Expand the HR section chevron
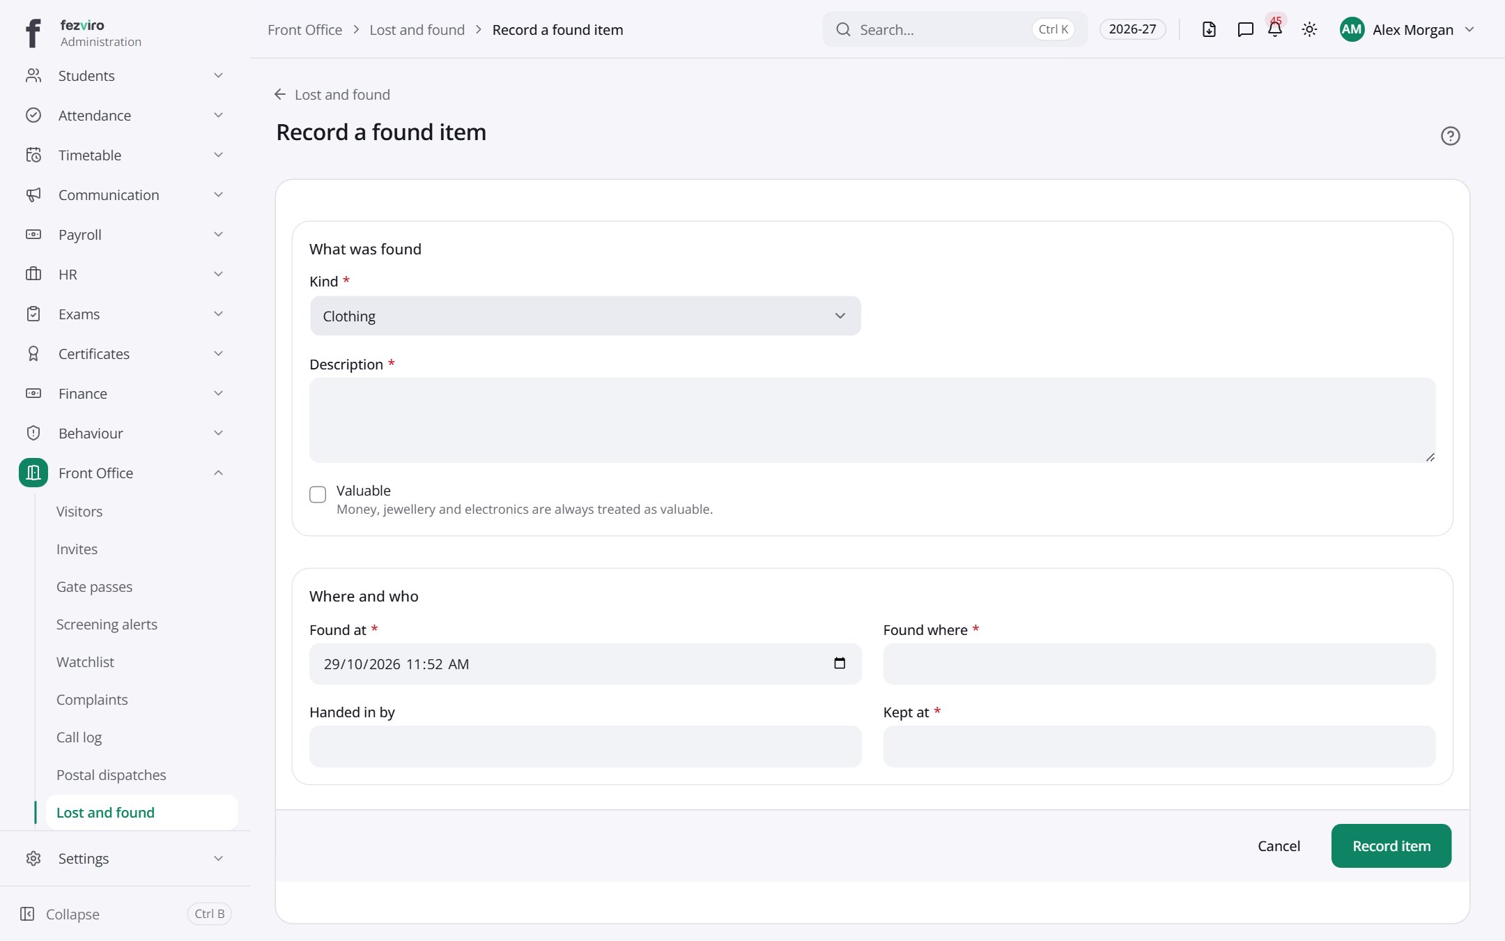The image size is (1505, 941). click(218, 274)
